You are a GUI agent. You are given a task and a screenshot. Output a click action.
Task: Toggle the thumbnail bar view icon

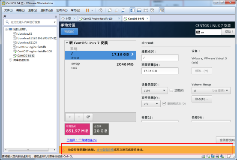(x=139, y=10)
